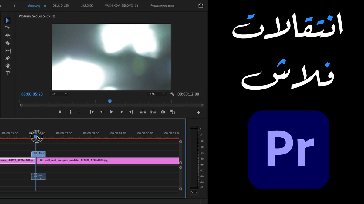Viewport: 364px width, 204px height.
Task: Select the Razor tool
Action: pos(8,43)
